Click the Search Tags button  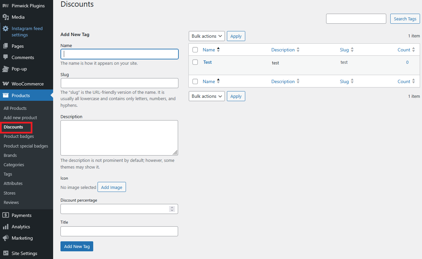tap(405, 19)
